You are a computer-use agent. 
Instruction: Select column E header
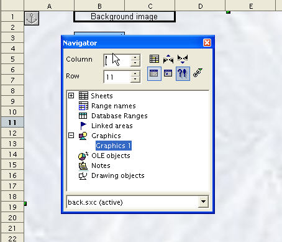[x=251, y=6]
